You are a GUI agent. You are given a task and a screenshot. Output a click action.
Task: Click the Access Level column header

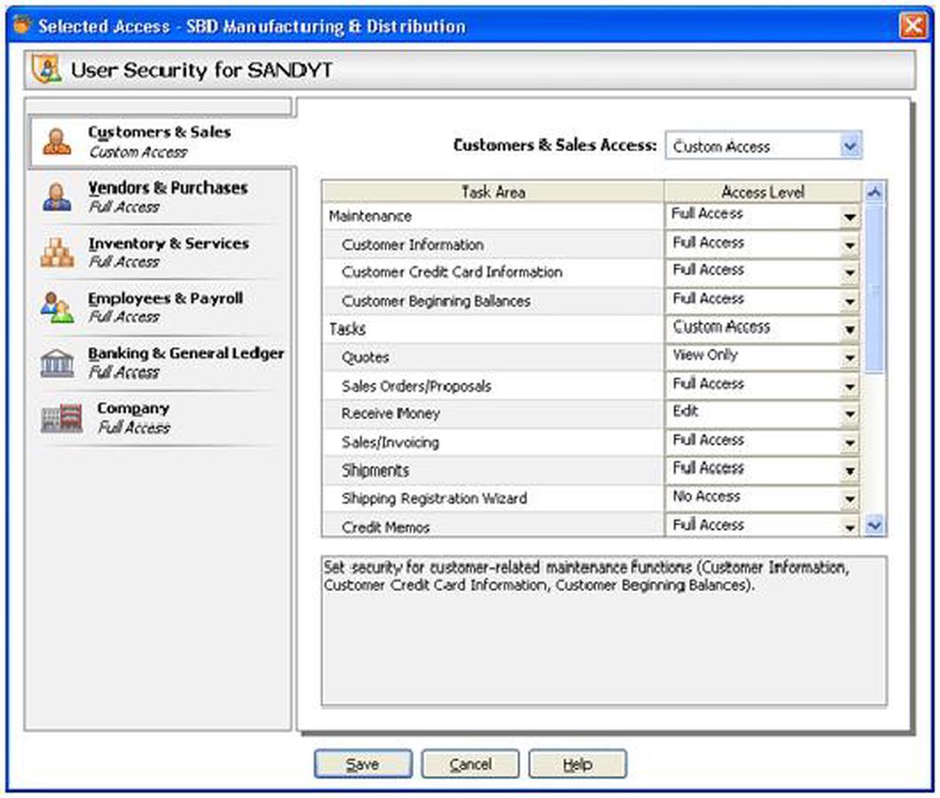pos(762,192)
